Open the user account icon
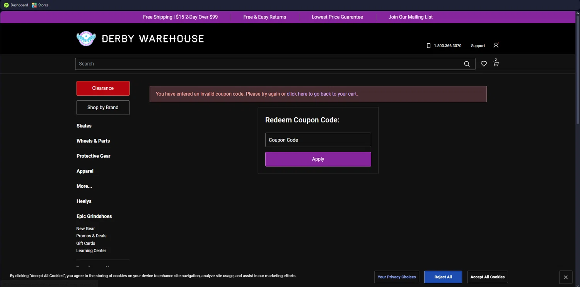The width and height of the screenshot is (580, 287). (496, 45)
